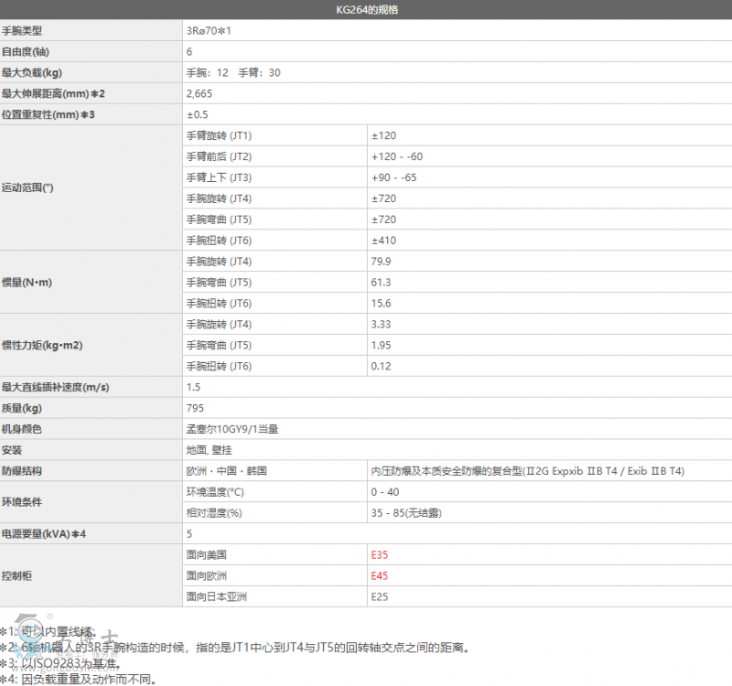732x686 pixels.
Task: Click the 3Rø70 wrist type value
Action: pos(209,31)
